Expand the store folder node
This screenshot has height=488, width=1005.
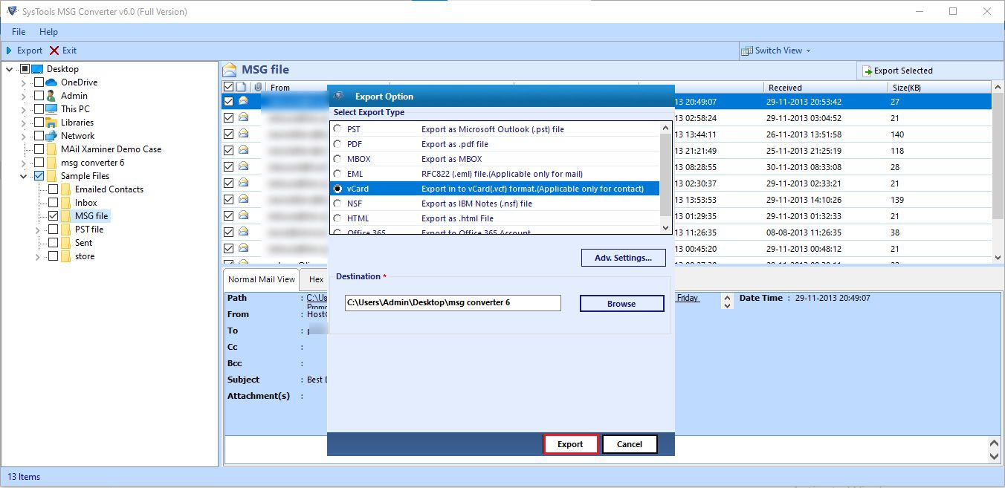[x=38, y=257]
